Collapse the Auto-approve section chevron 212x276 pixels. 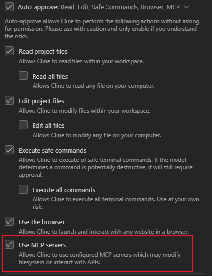click(x=186, y=7)
